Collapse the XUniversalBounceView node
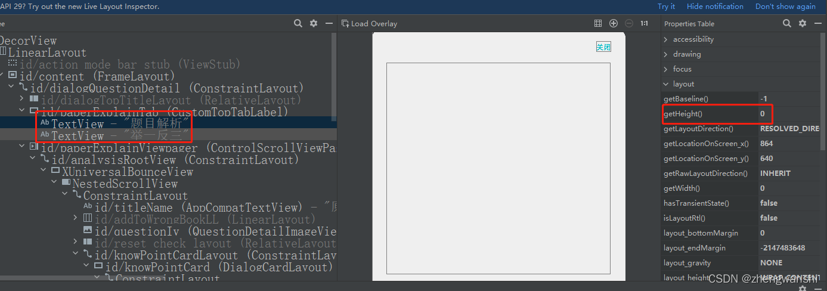This screenshot has width=827, height=291. [44, 171]
